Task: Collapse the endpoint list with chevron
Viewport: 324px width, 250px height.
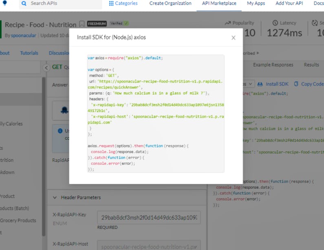Action: coord(46,68)
